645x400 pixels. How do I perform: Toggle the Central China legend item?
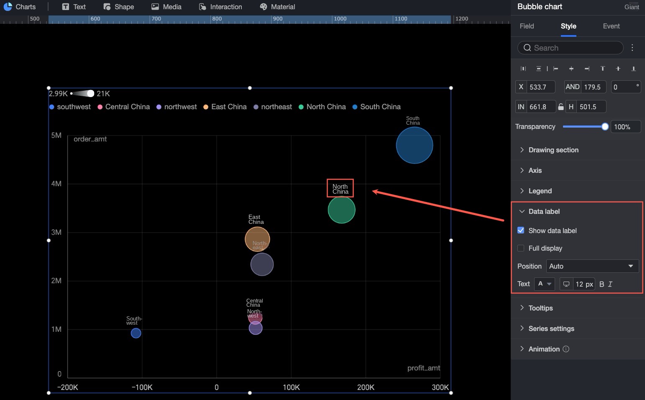pyautogui.click(x=123, y=107)
